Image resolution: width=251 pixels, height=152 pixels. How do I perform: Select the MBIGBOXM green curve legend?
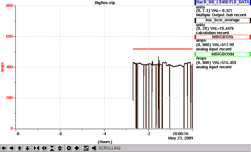(x=223, y=54)
